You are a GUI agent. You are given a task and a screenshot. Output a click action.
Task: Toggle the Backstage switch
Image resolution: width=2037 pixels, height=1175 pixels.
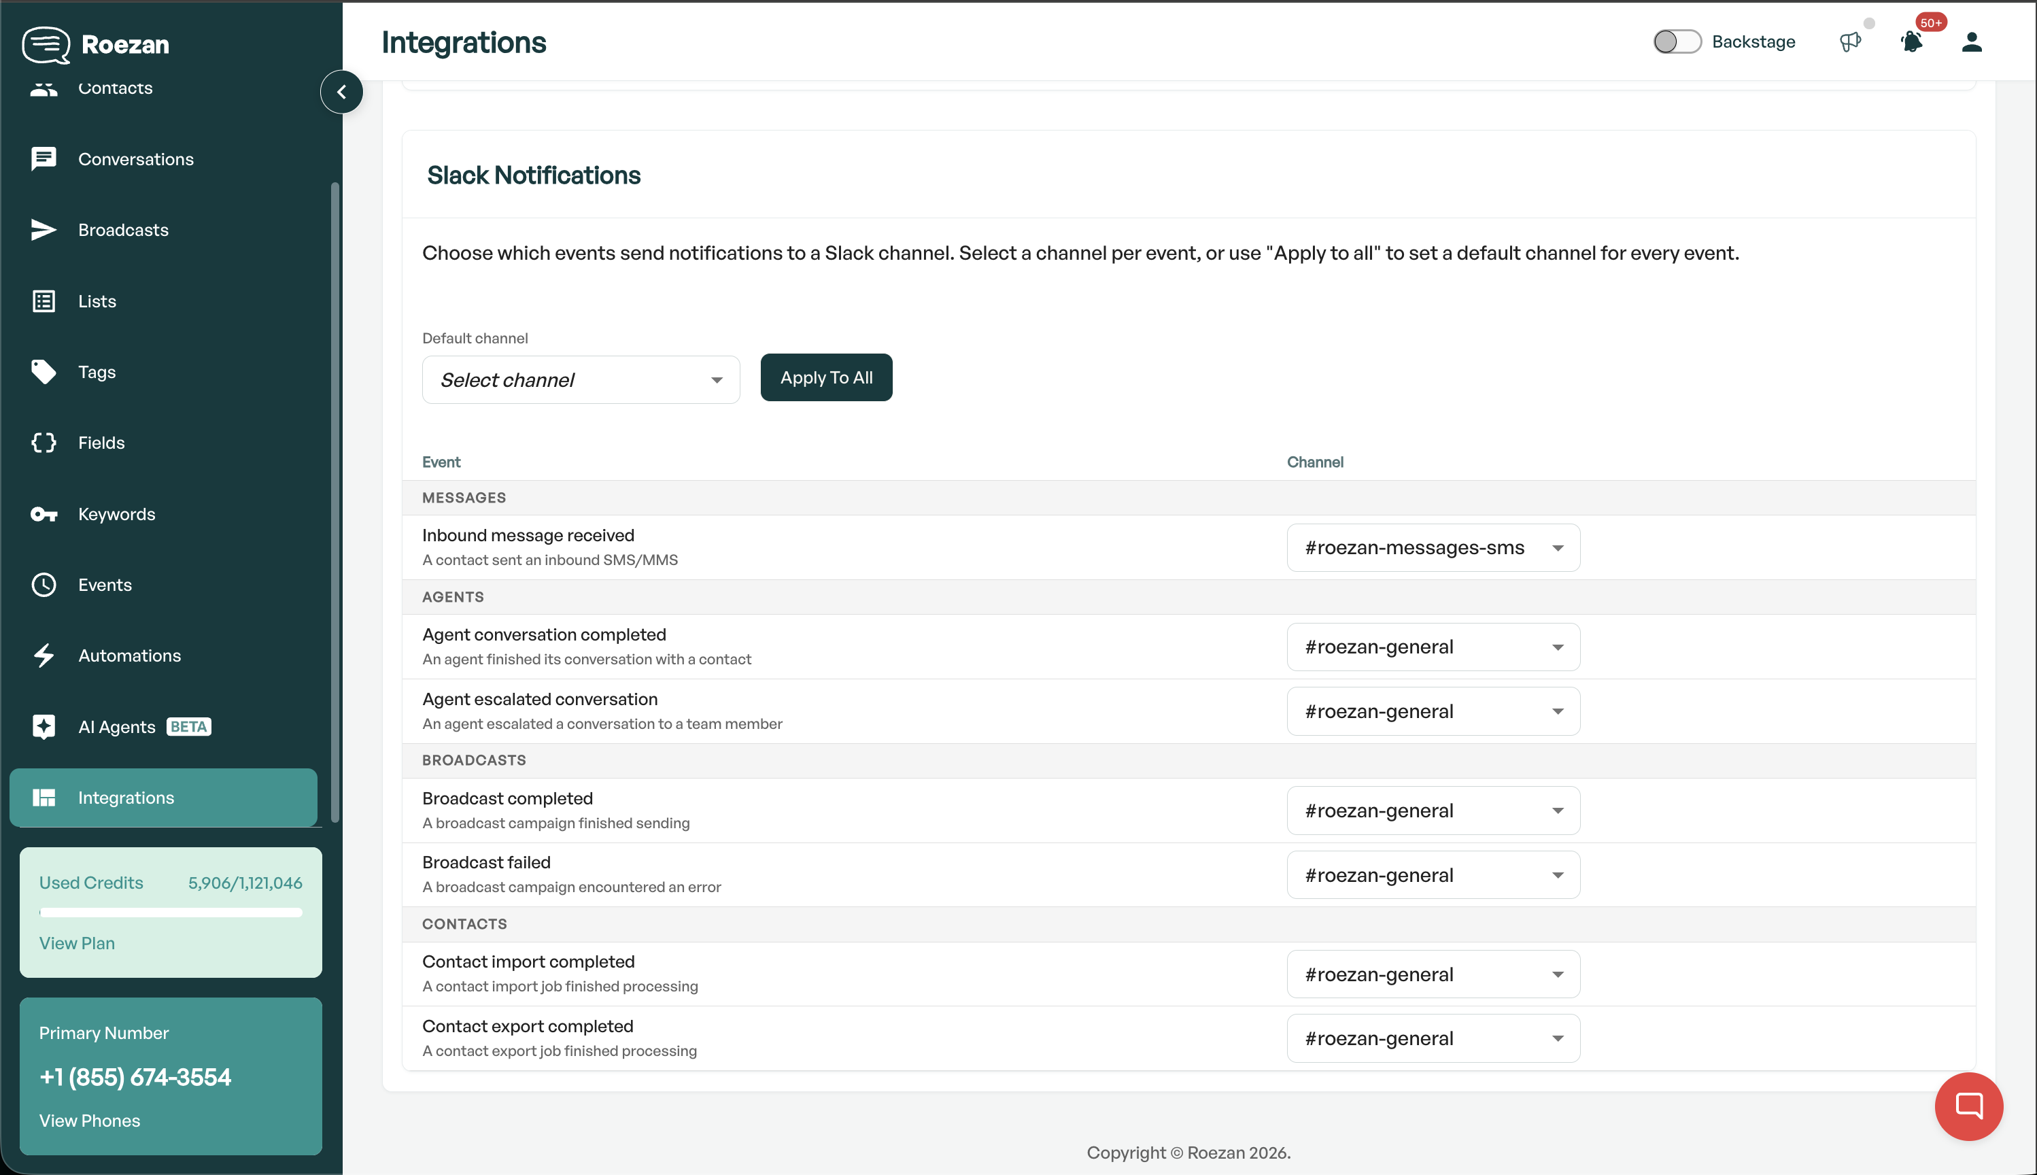(x=1677, y=42)
